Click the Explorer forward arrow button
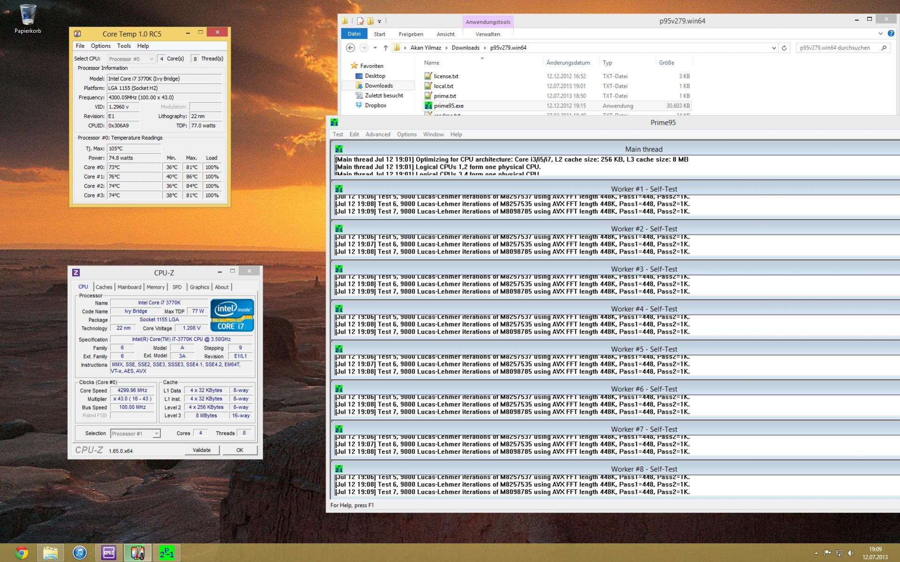The height and width of the screenshot is (562, 900). pyautogui.click(x=363, y=47)
